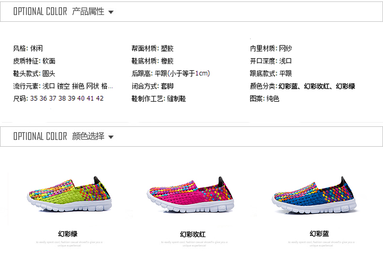This screenshot has height=260, width=383.
Task: Select the green woven shoe image
Action: (x=69, y=194)
